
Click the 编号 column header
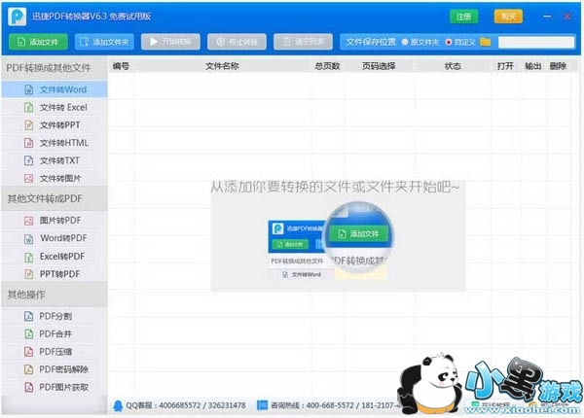pyautogui.click(x=121, y=66)
